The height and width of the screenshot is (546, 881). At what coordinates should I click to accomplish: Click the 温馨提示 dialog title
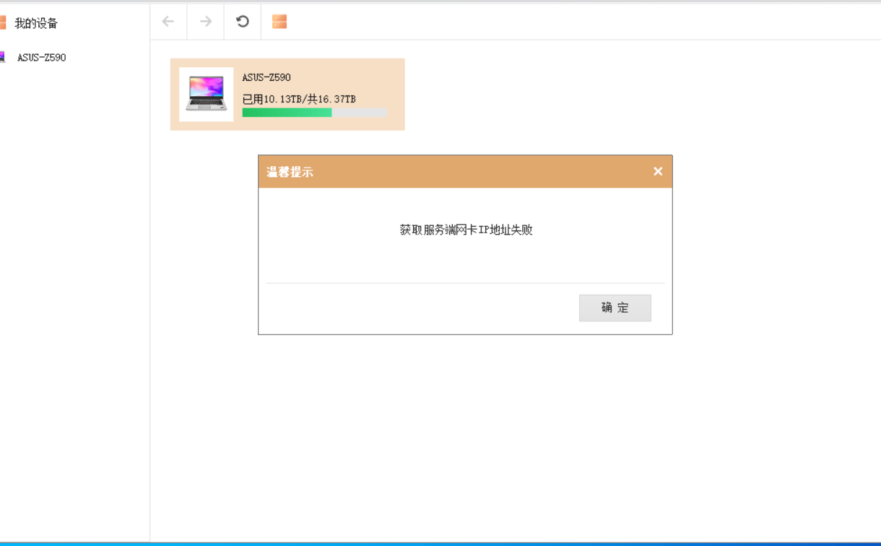[x=290, y=172]
